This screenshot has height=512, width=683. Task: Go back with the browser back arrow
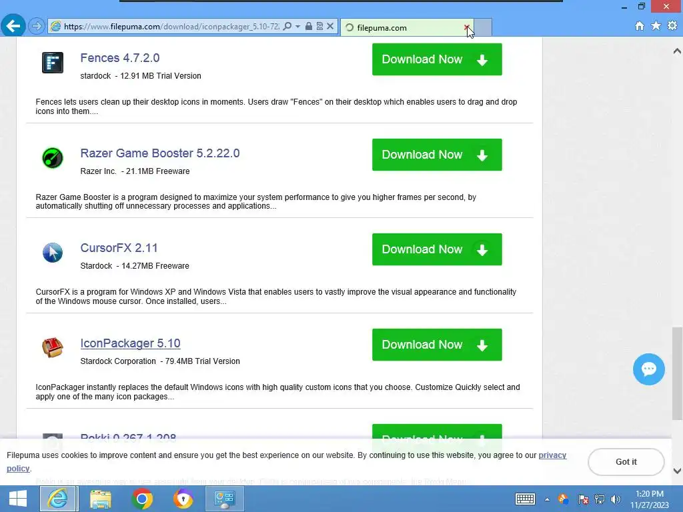point(13,26)
